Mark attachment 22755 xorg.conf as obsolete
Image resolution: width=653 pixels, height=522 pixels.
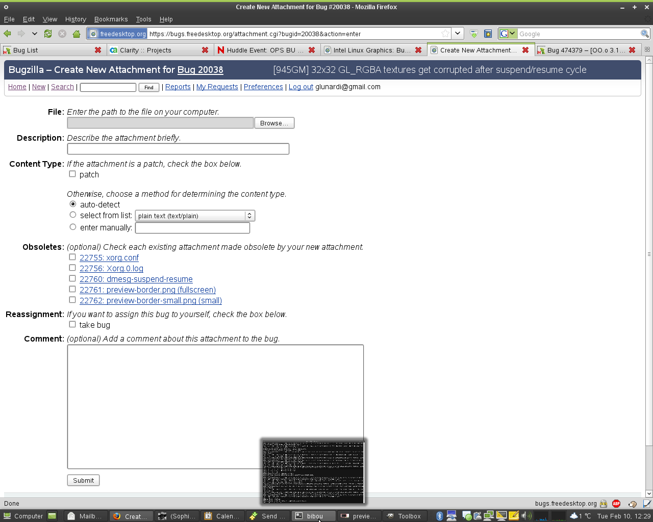[72, 257]
